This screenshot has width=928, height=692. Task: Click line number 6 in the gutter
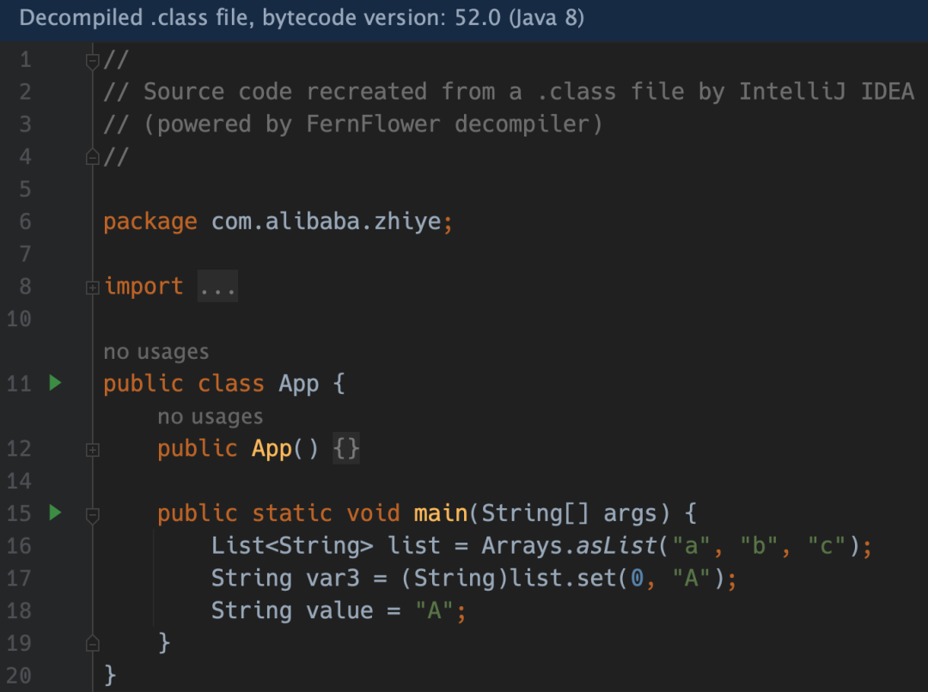(25, 222)
